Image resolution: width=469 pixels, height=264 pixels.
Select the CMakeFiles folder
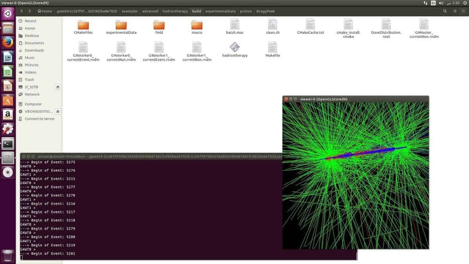point(83,27)
